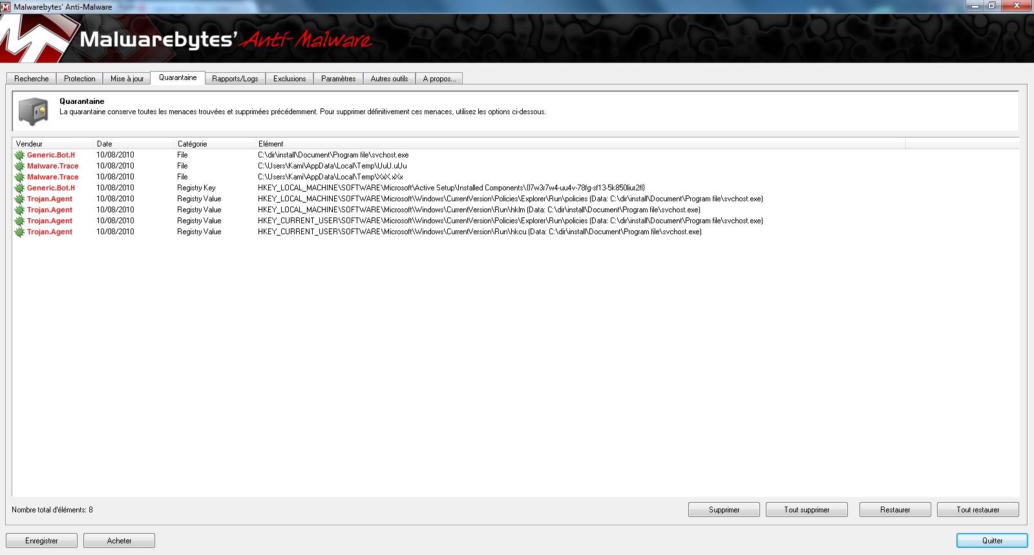Click the quarantine safe icon

click(34, 111)
